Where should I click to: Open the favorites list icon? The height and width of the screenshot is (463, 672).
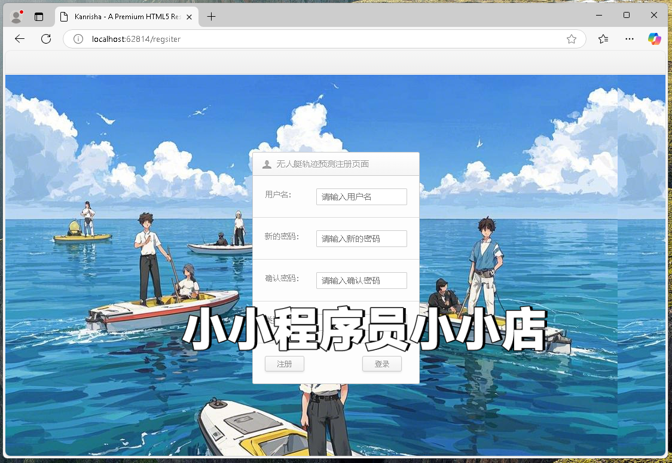tap(603, 39)
